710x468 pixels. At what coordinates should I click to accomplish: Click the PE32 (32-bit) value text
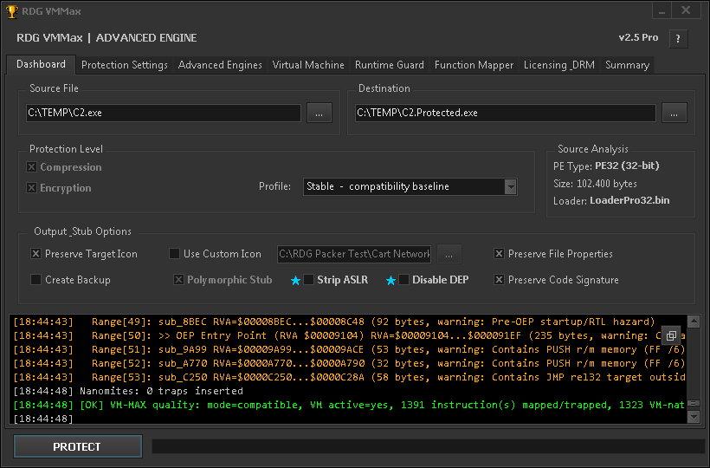point(627,166)
